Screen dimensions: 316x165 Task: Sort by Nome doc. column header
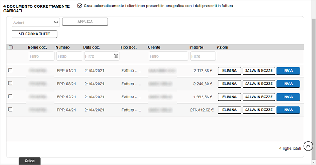pyautogui.click(x=37, y=47)
